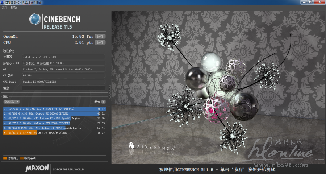This screenshot has height=174, width=326.
Task: Open the 帮助 menu
Action: coord(14,7)
